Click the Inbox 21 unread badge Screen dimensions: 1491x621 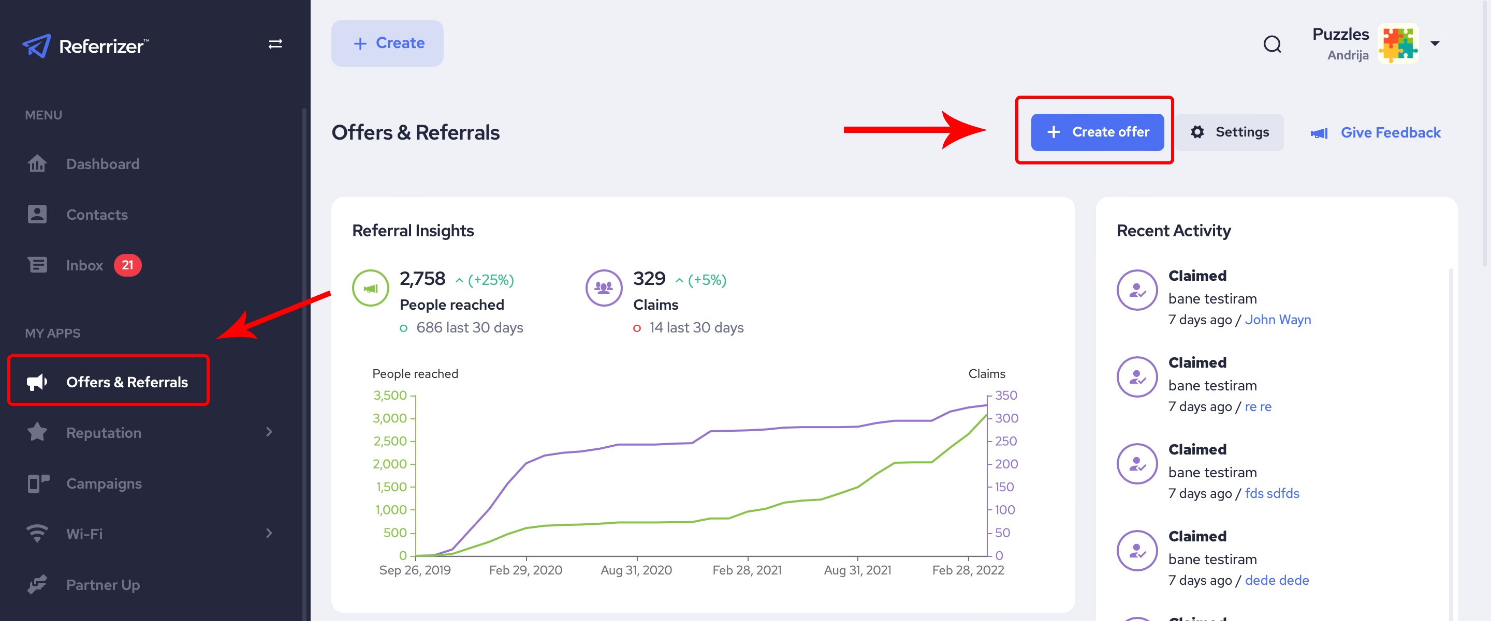click(127, 265)
